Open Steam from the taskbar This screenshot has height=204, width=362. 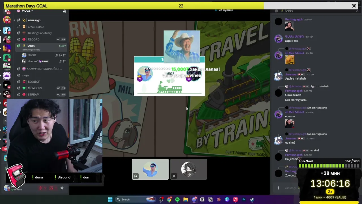[252, 199]
